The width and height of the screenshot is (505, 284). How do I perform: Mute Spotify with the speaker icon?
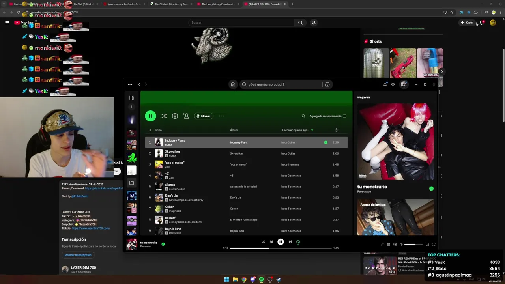click(x=401, y=244)
